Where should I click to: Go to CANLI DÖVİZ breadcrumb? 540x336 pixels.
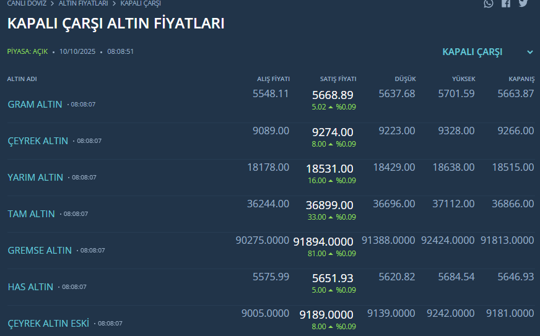coord(27,3)
